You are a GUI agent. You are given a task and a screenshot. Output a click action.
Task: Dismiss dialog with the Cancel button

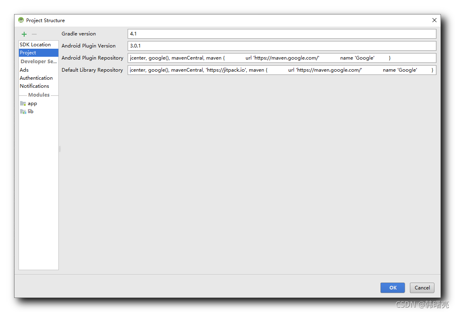pos(422,287)
